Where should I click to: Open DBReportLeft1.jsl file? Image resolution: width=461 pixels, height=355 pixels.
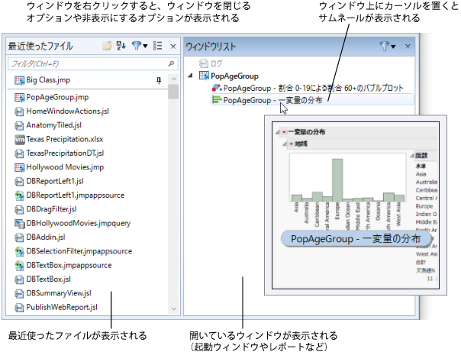55,181
